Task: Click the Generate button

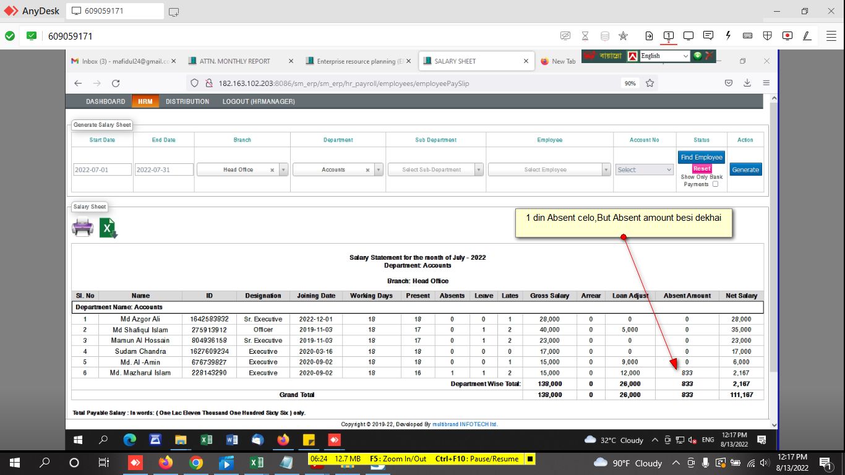Action: click(x=745, y=169)
